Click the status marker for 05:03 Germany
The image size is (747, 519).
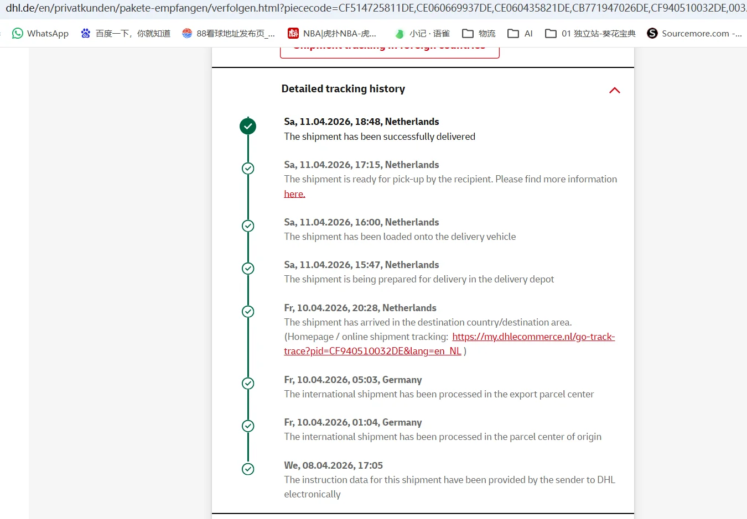click(x=248, y=384)
